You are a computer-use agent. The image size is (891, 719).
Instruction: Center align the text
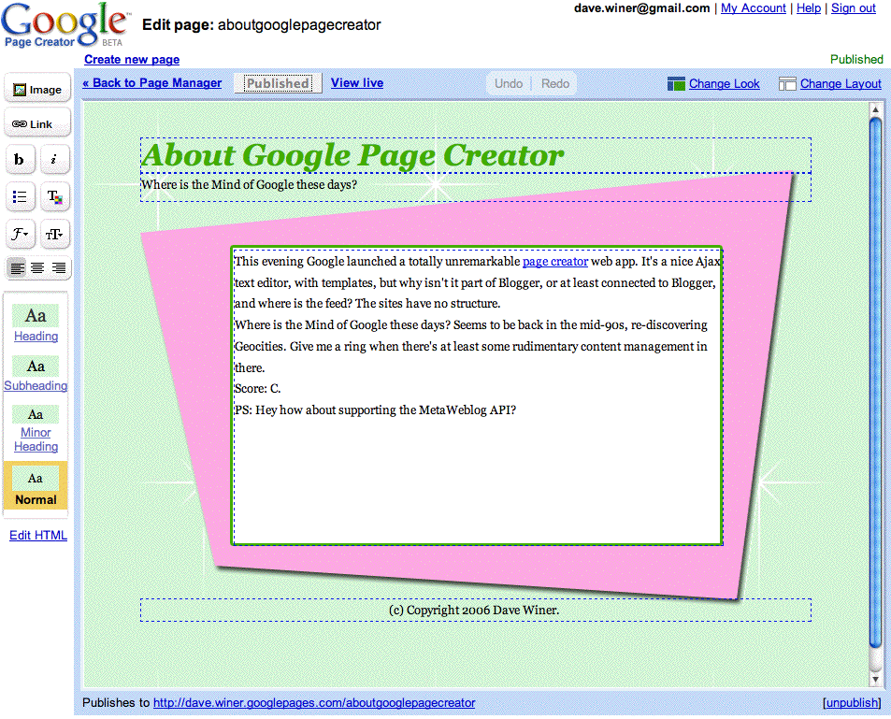coord(37,267)
